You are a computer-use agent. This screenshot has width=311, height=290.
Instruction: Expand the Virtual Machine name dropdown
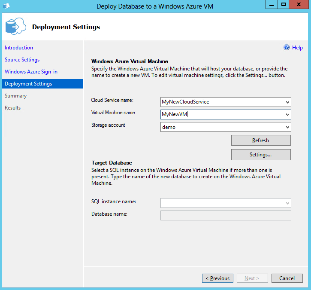click(x=287, y=115)
